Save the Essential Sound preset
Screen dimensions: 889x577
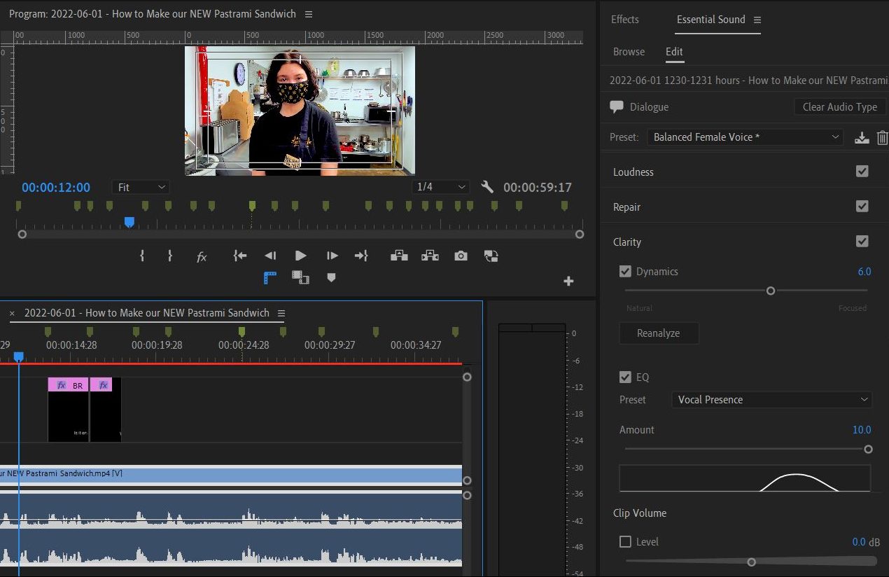click(862, 137)
